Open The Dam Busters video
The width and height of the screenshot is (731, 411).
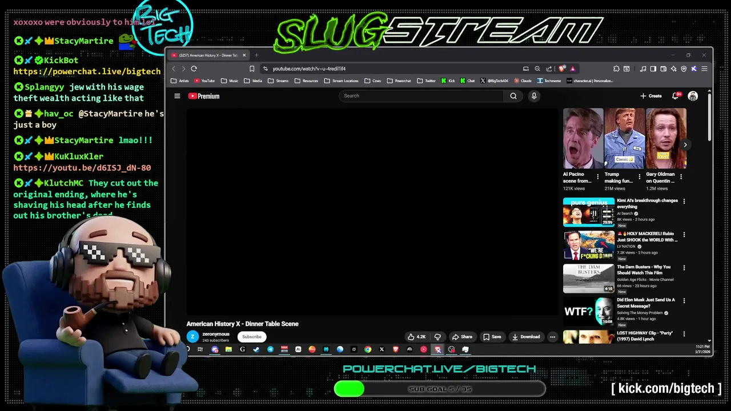[x=589, y=279]
